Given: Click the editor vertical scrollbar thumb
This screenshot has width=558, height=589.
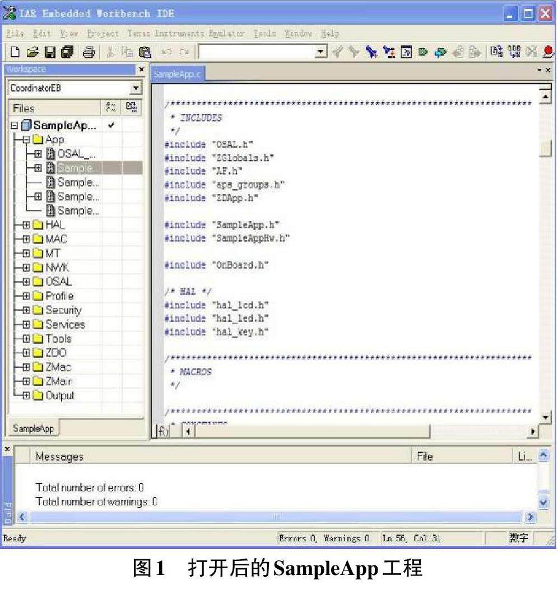Looking at the screenshot, I should 545,148.
